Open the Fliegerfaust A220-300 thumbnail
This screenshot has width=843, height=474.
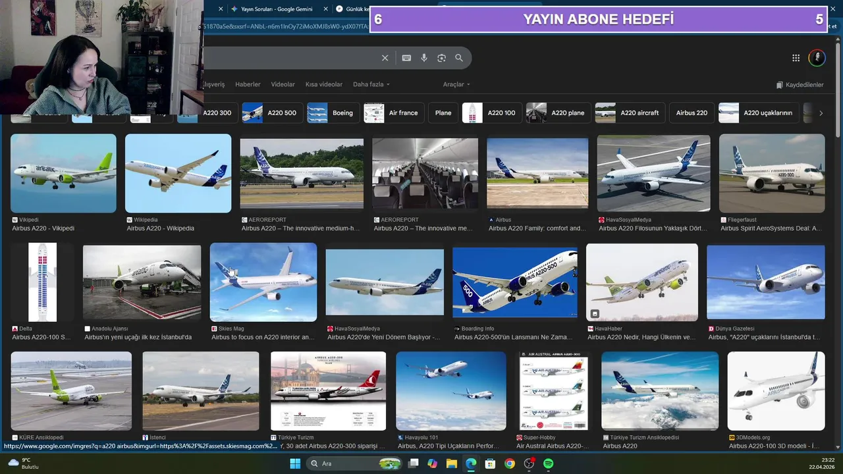(772, 174)
